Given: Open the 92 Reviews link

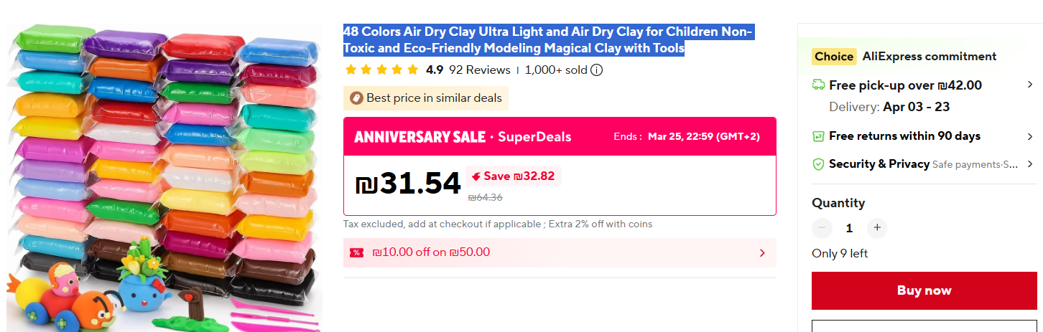Looking at the screenshot, I should point(479,70).
